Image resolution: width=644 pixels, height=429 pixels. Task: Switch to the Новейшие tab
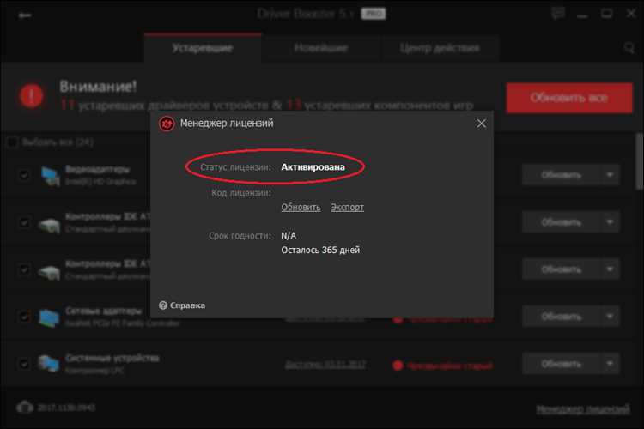tap(321, 48)
